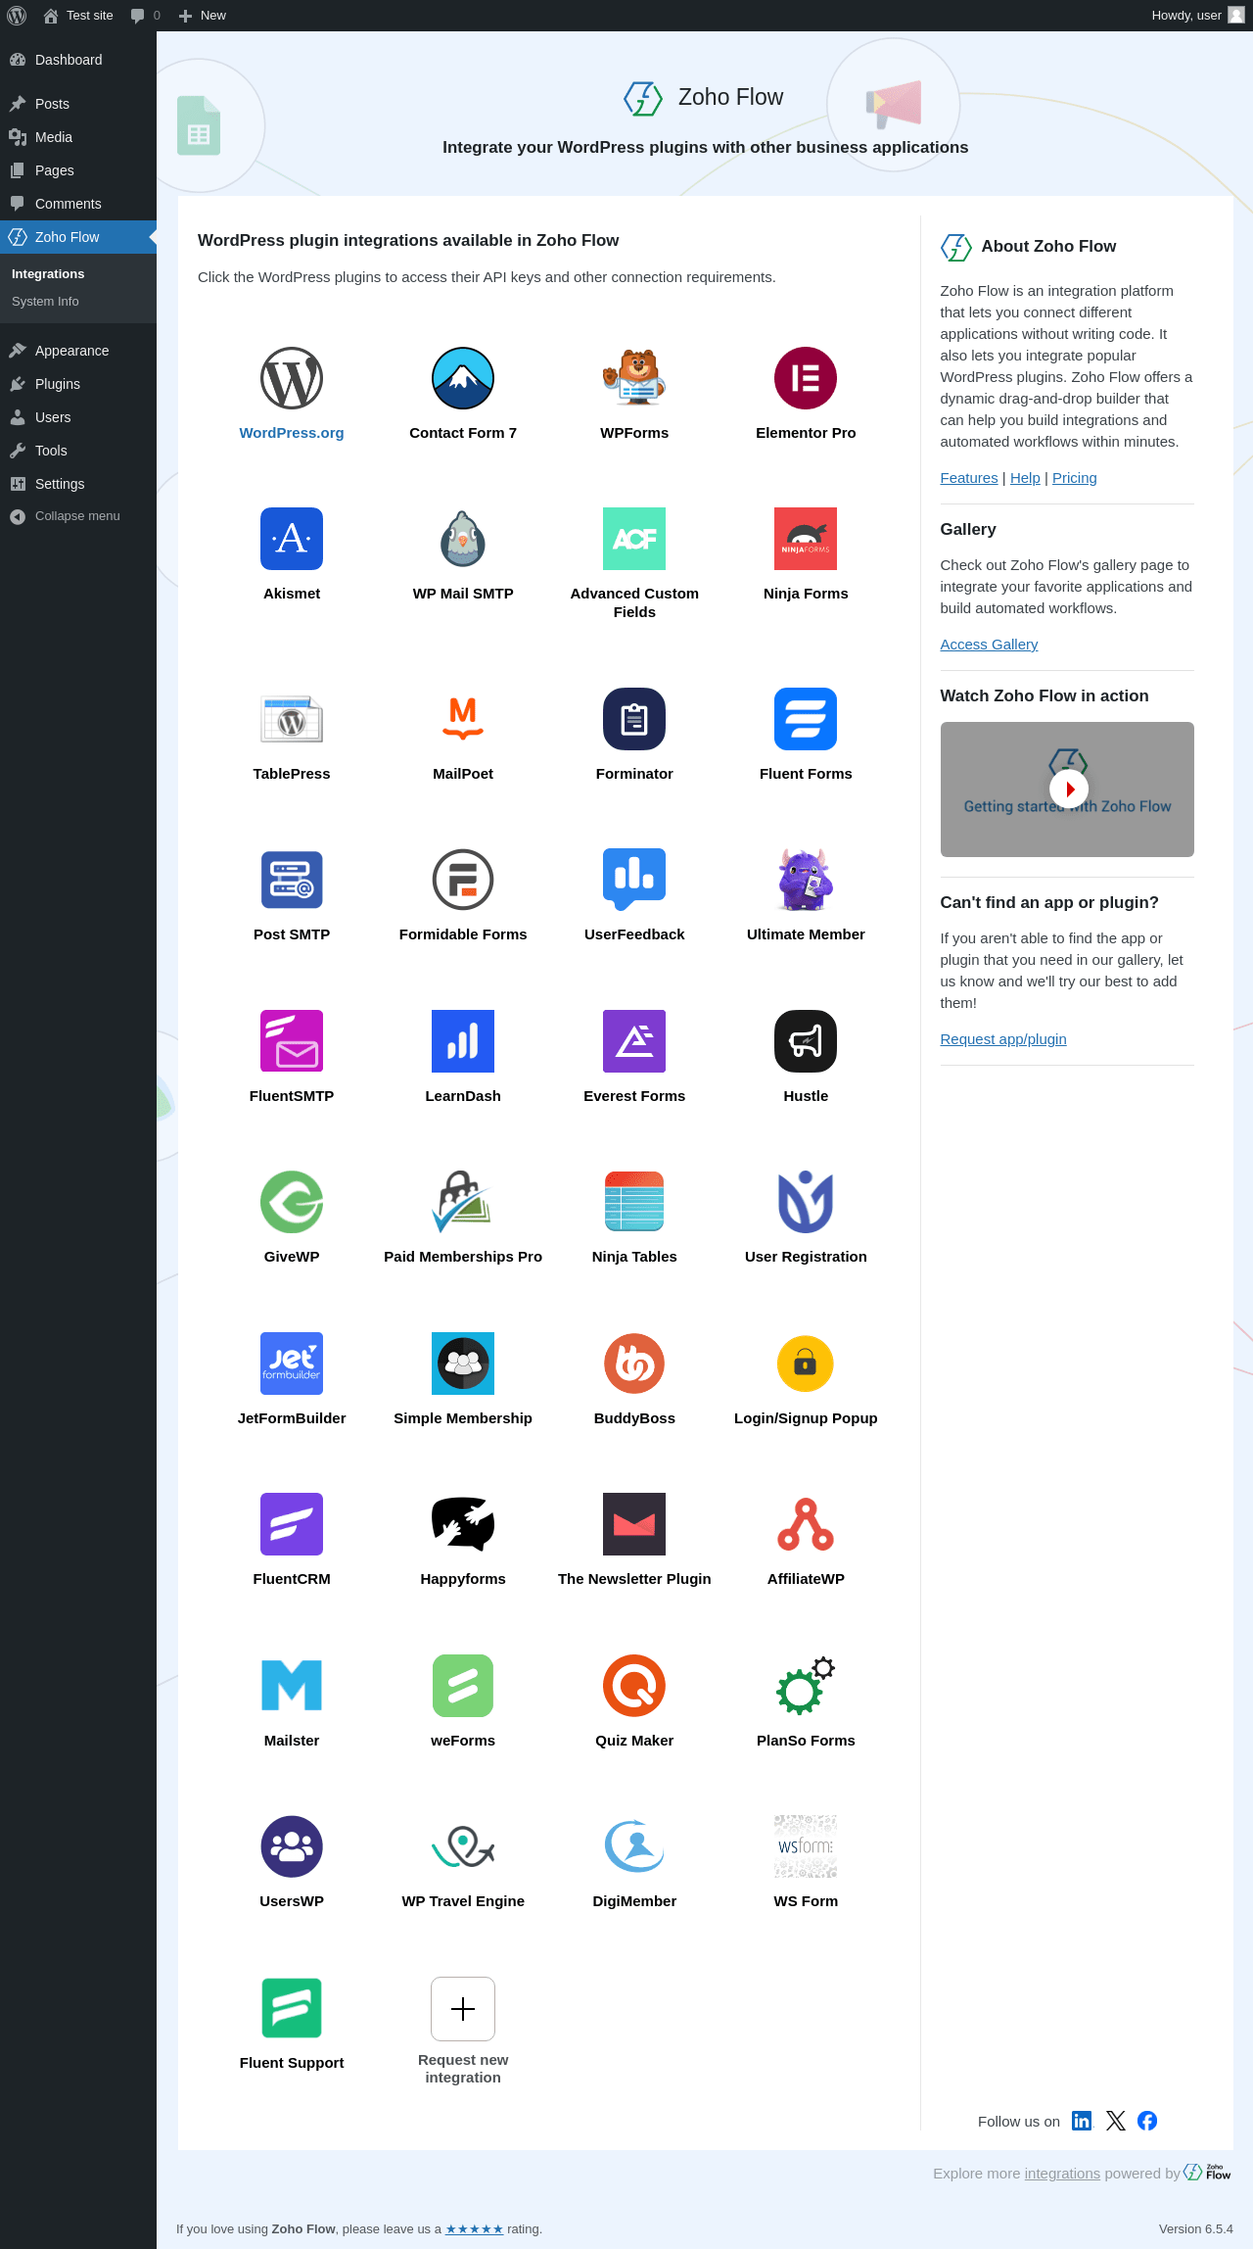Viewport: 1253px width, 2249px height.
Task: Open the Zoho Flow Facebook page icon
Action: tap(1147, 2121)
